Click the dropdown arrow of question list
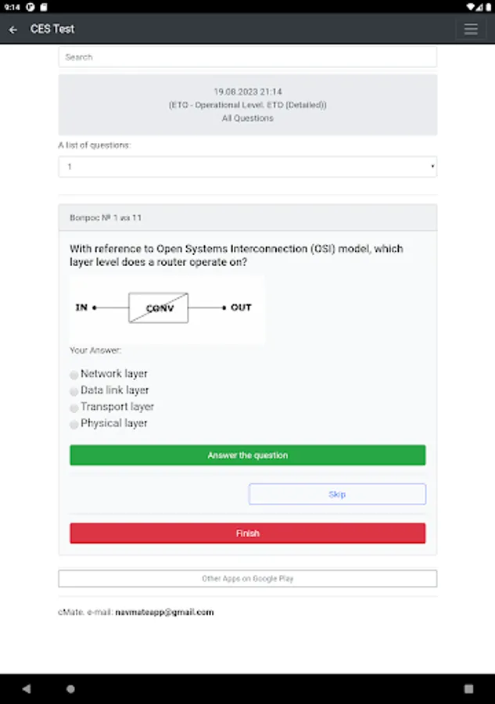Image resolution: width=495 pixels, height=704 pixels. (x=432, y=167)
